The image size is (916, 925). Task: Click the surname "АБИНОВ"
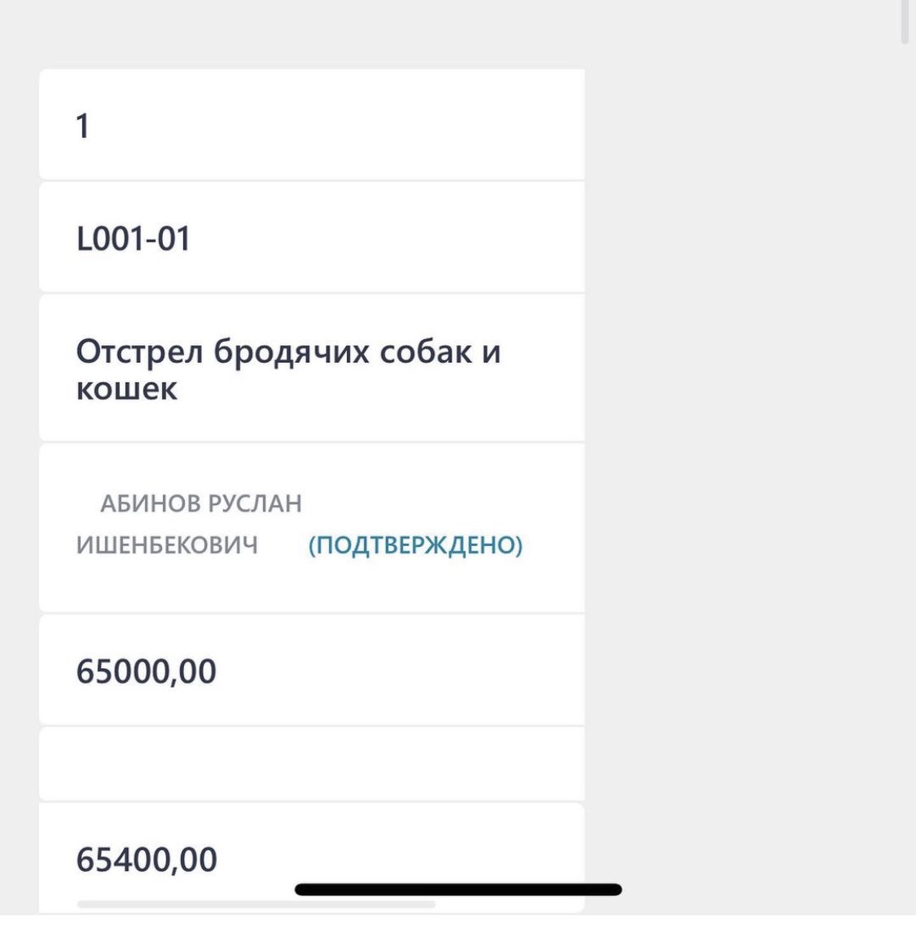pyautogui.click(x=148, y=504)
